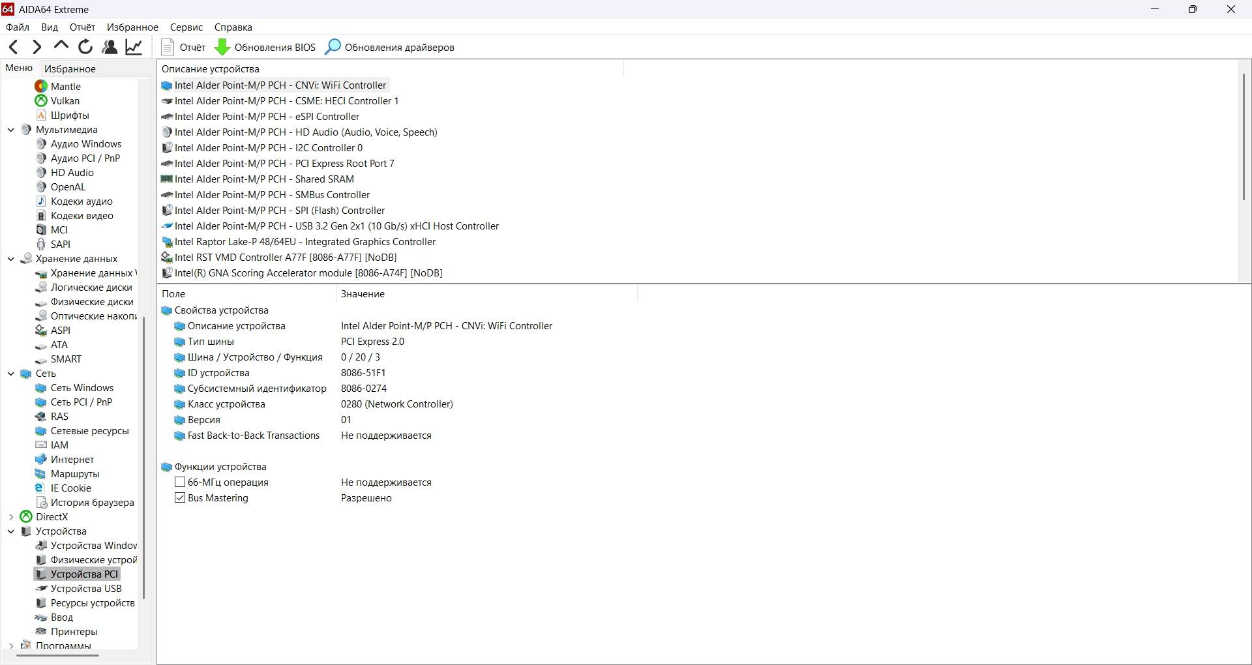Image resolution: width=1252 pixels, height=665 pixels.
Task: Switch to the Избранное sidebar tab
Action: point(70,68)
